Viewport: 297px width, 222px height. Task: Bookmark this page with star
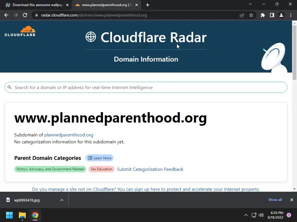(x=251, y=15)
